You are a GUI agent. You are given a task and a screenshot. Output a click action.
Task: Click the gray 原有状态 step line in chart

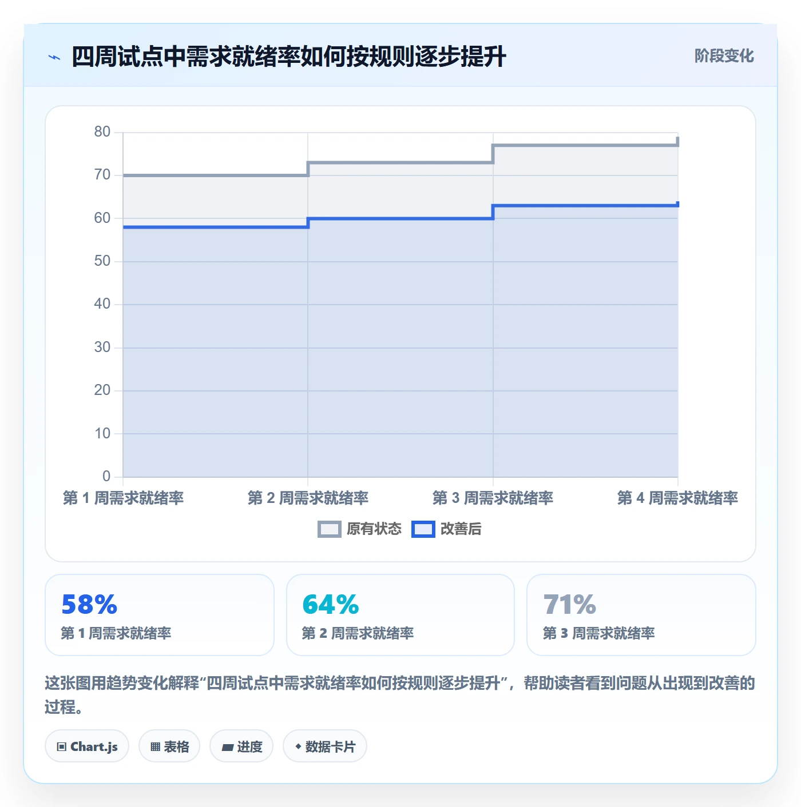pyautogui.click(x=400, y=162)
